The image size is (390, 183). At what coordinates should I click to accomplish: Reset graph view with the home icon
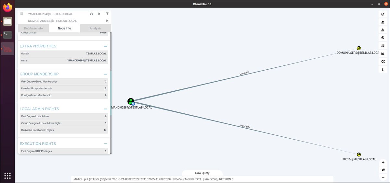pos(383,170)
